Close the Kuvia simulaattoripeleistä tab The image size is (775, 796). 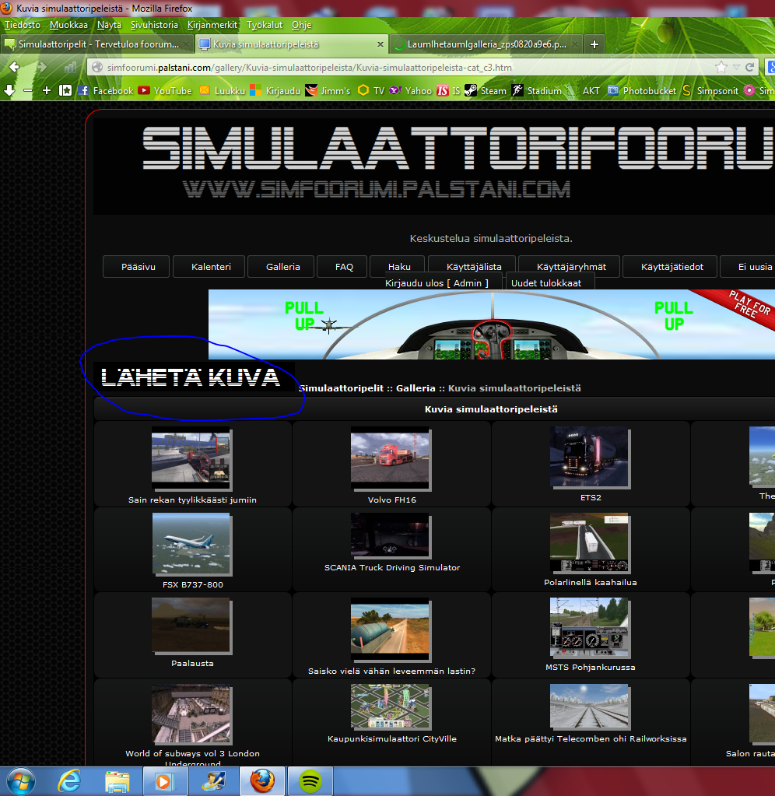(380, 44)
